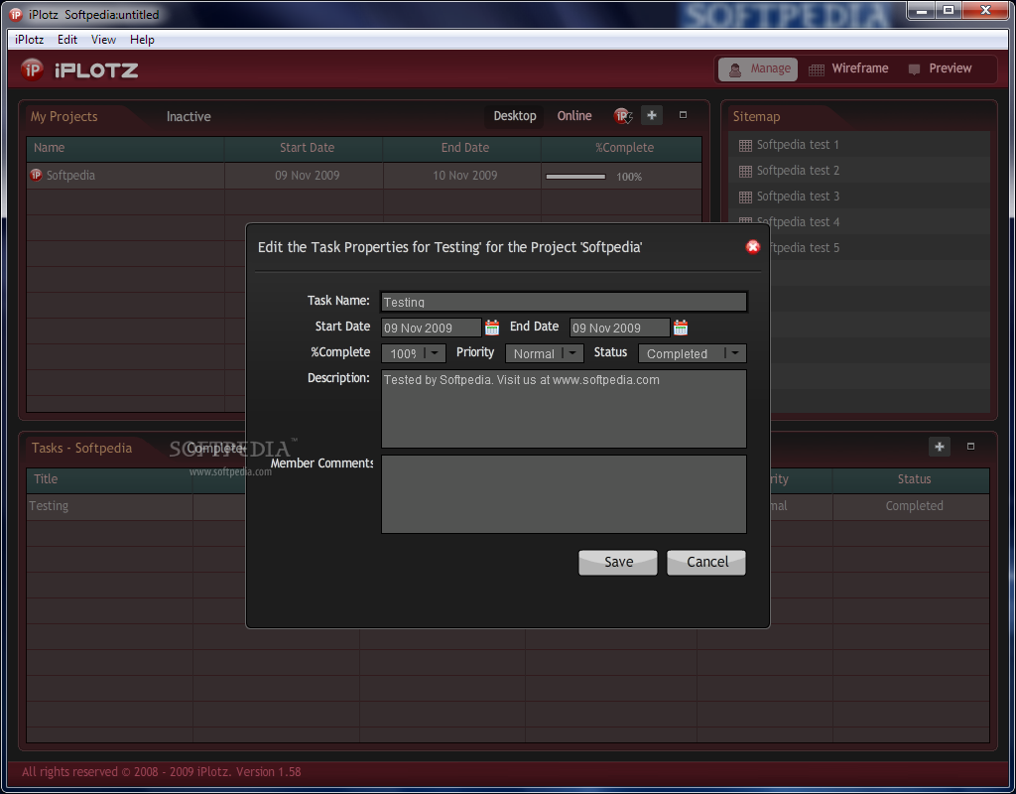Add a new project with plus icon
The height and width of the screenshot is (794, 1016).
651,115
